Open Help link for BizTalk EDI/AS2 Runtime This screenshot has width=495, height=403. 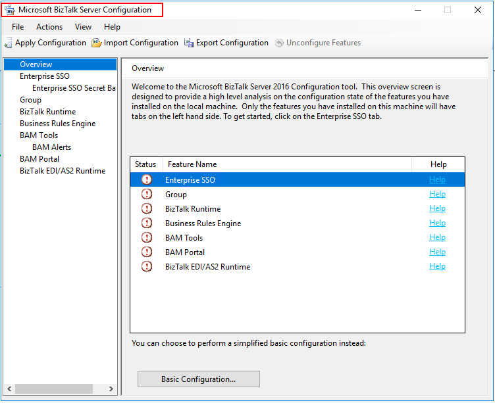coord(437,266)
